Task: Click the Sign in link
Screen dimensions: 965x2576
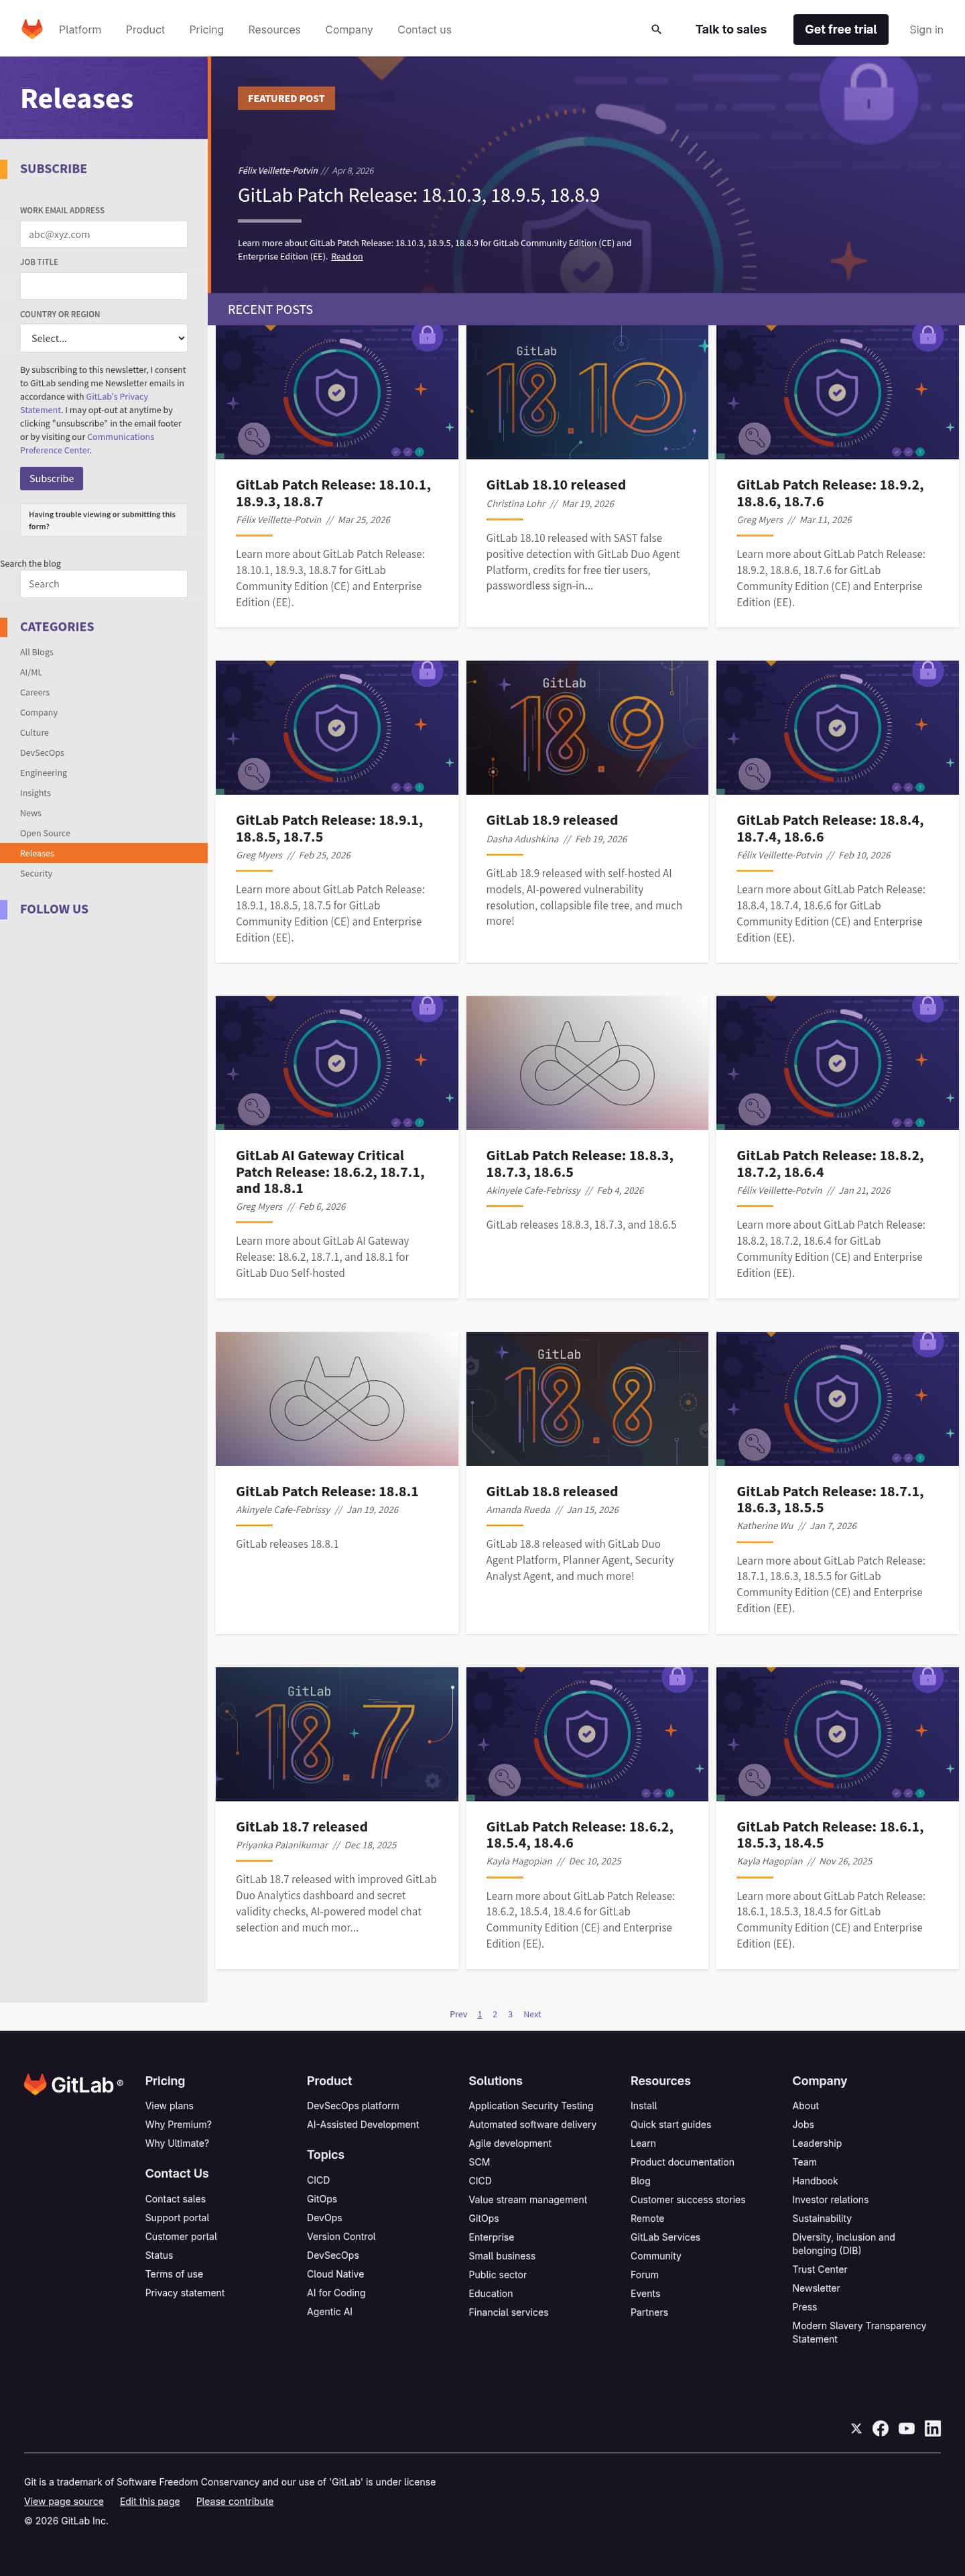Action: (x=925, y=29)
